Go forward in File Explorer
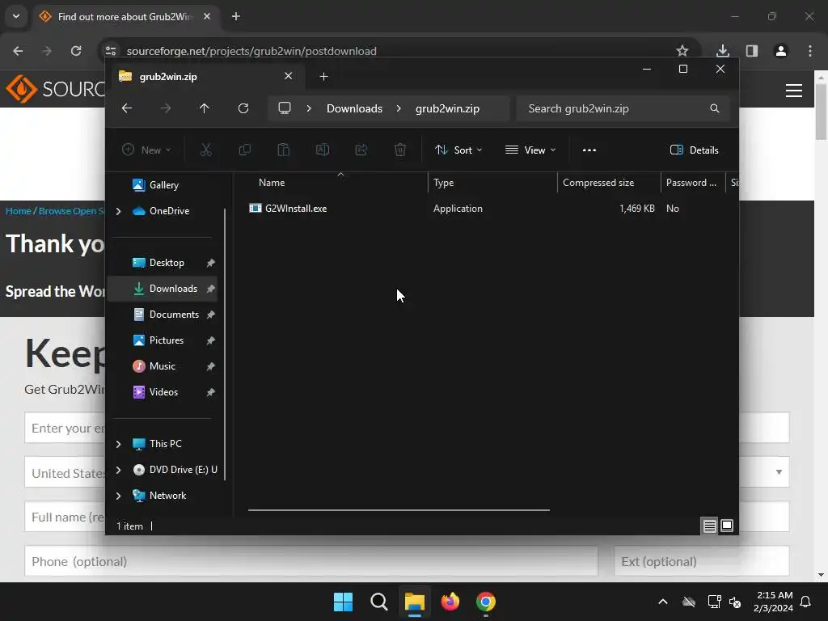828x621 pixels. tap(166, 108)
